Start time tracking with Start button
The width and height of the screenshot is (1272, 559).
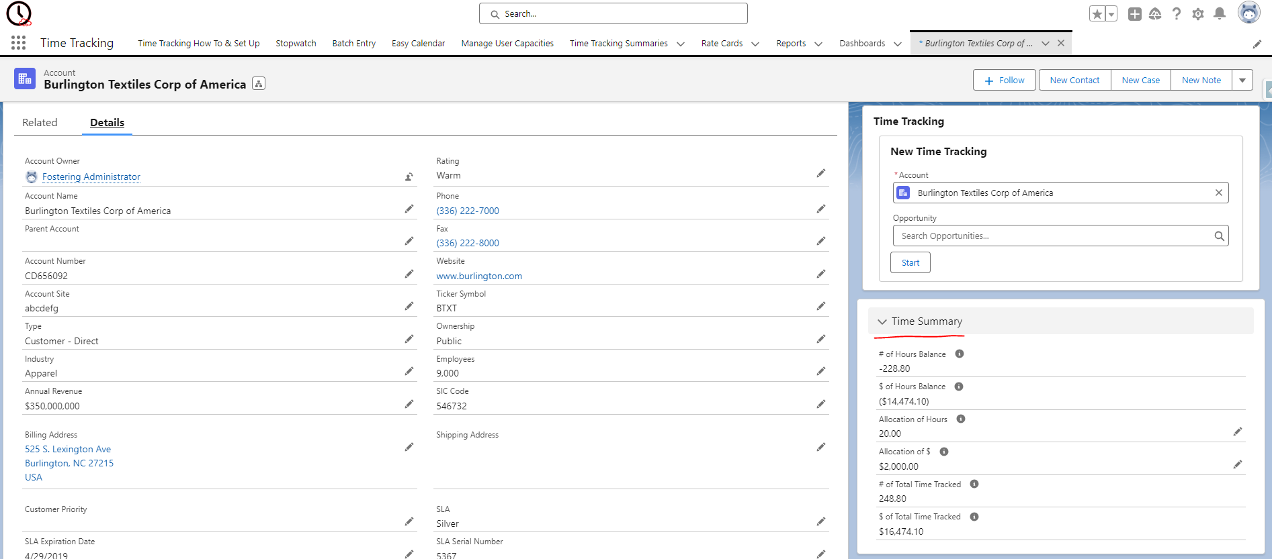click(x=910, y=262)
